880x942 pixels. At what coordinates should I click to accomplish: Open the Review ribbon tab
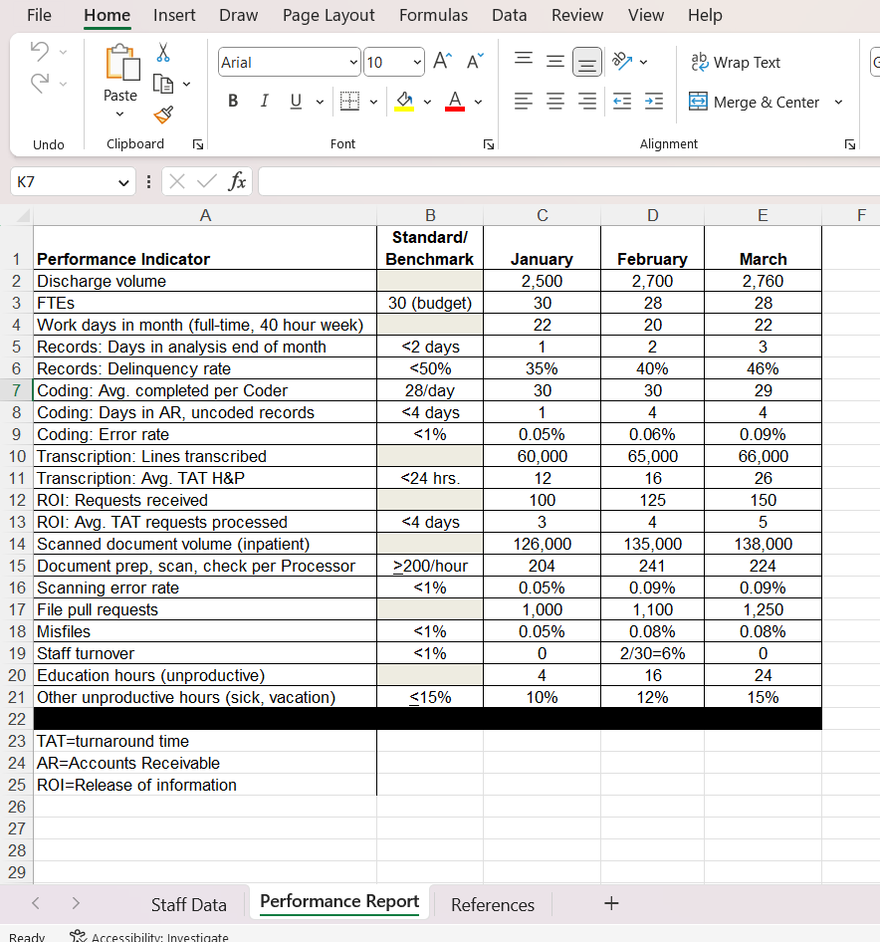pyautogui.click(x=577, y=15)
